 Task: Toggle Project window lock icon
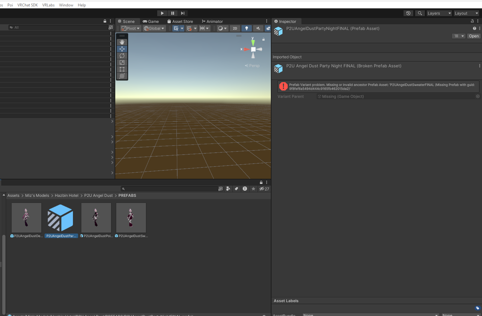click(261, 182)
